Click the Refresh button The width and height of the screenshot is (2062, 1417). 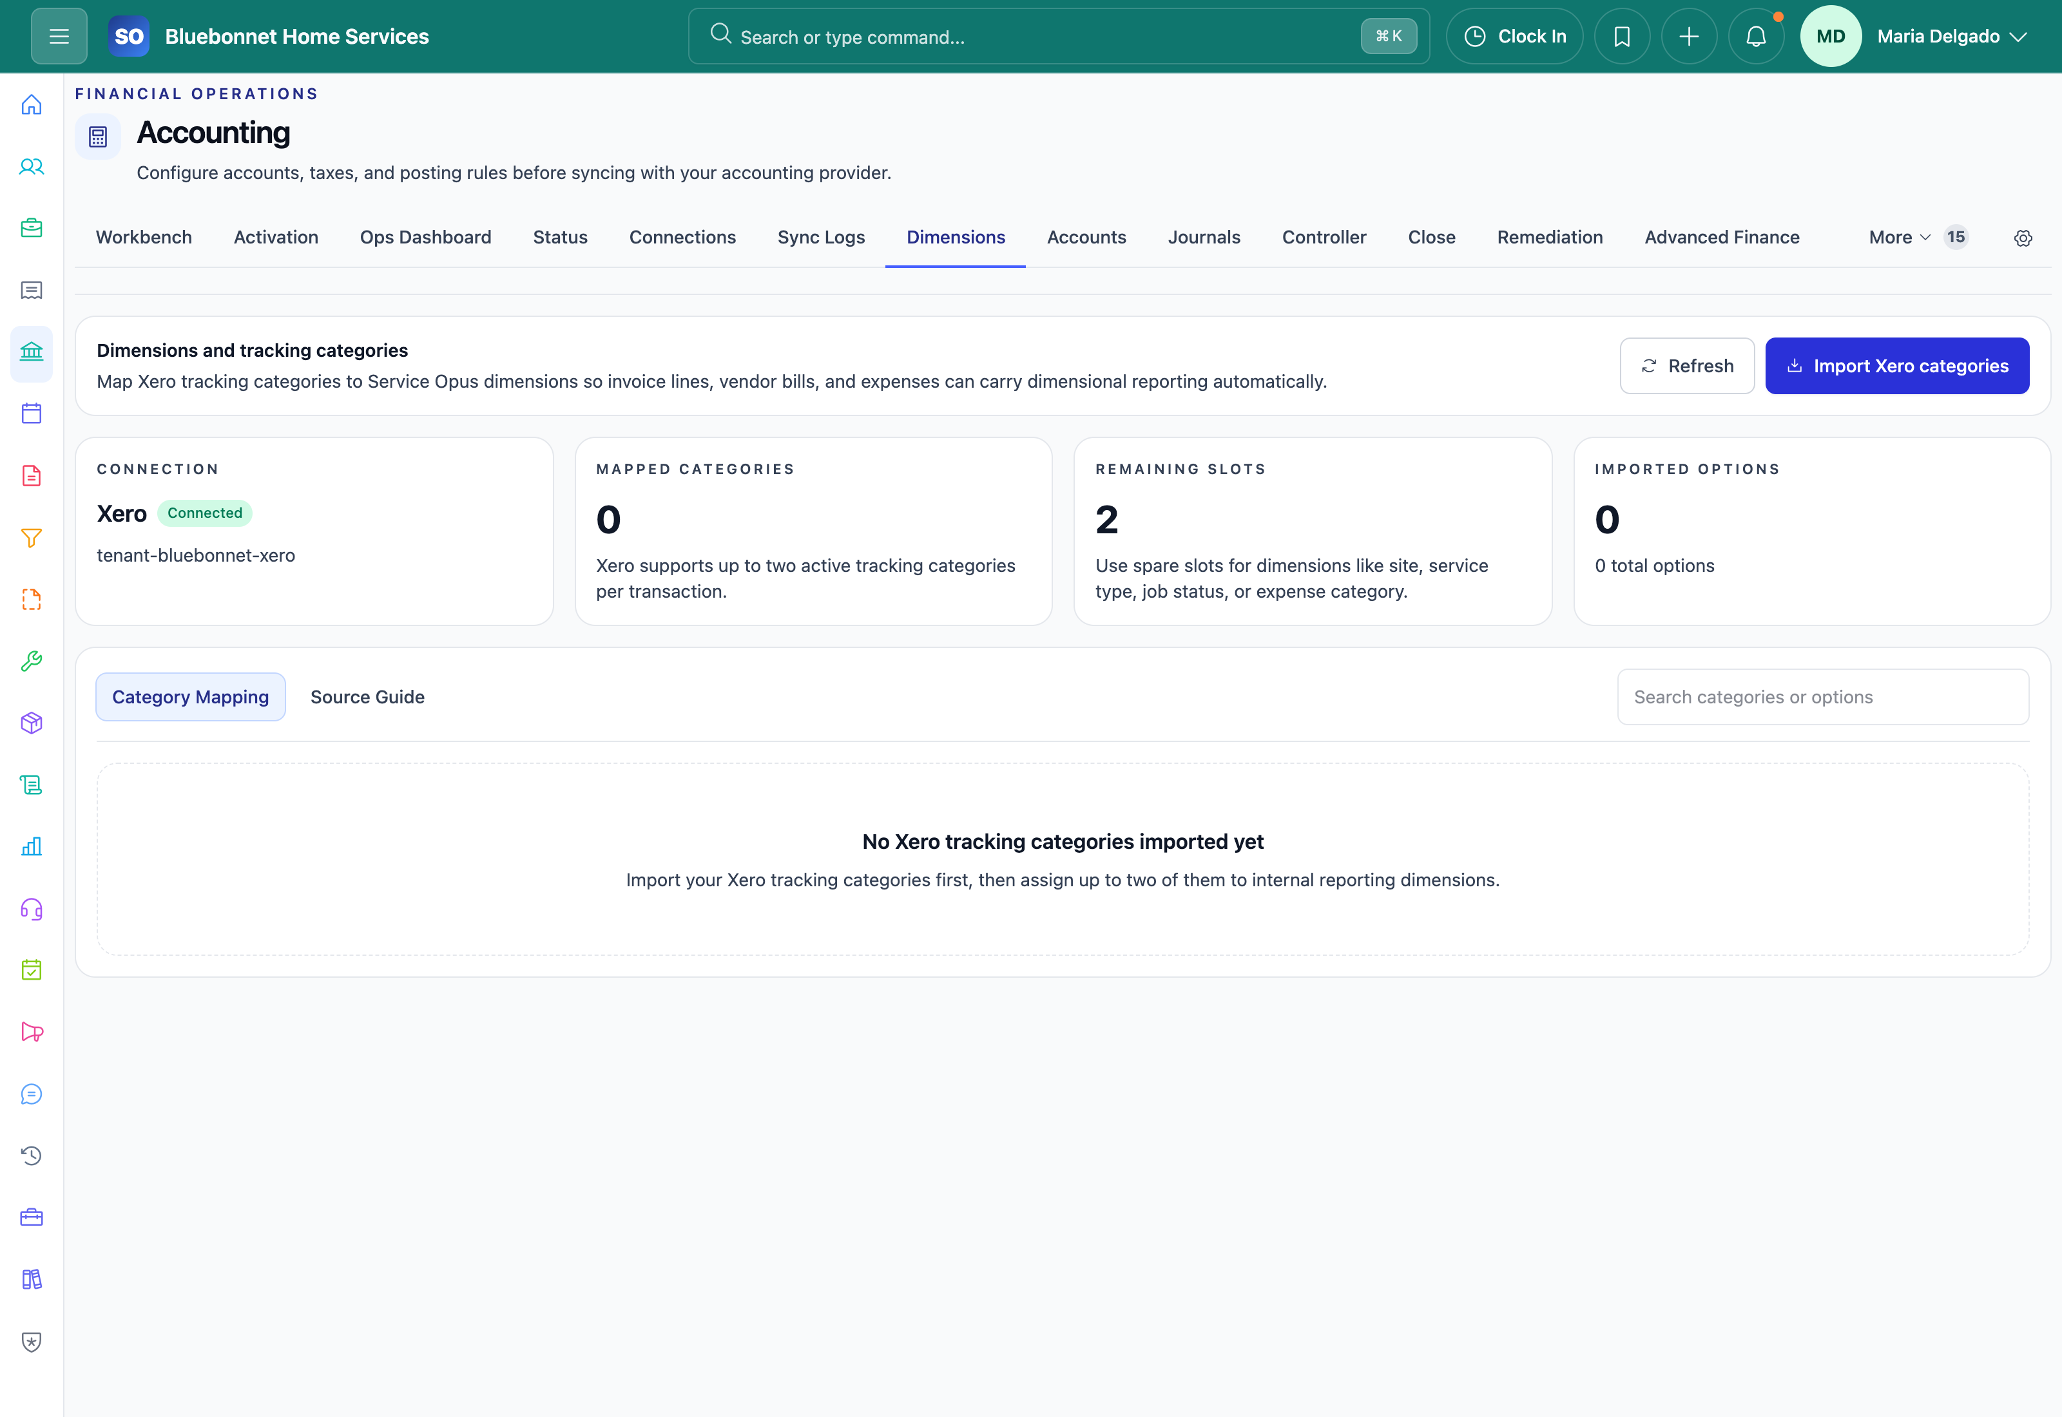pyautogui.click(x=1686, y=366)
